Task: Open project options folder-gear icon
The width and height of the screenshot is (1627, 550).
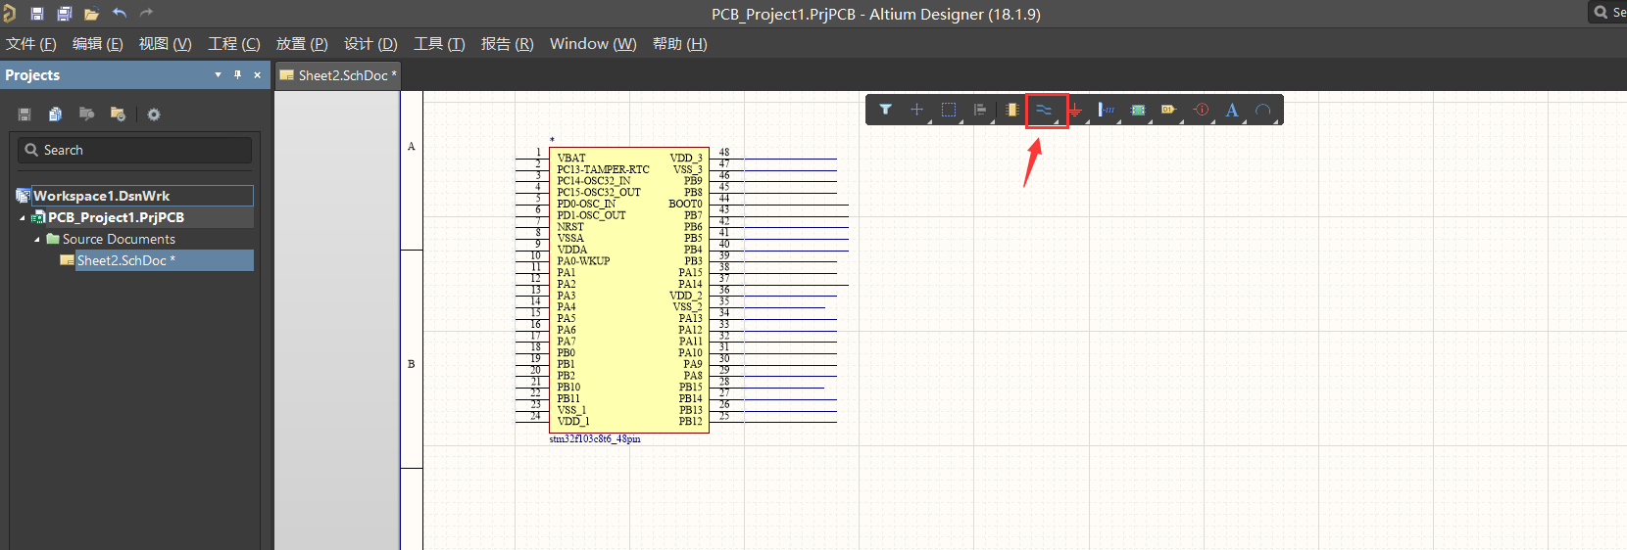Action: [x=118, y=115]
